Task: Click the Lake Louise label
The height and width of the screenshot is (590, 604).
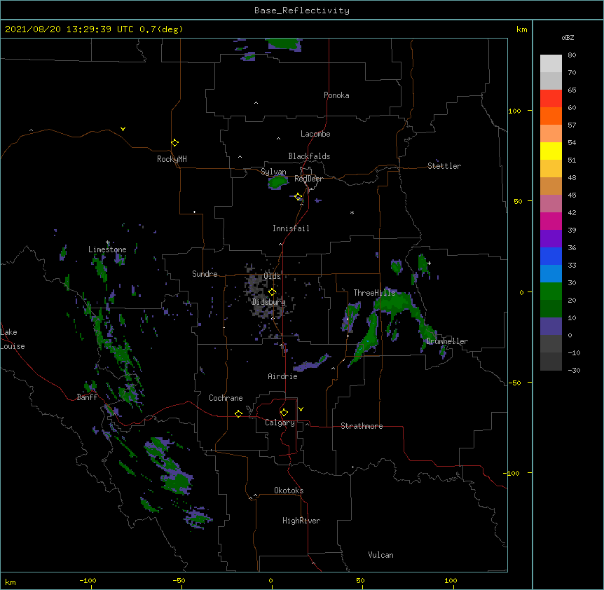Action: (13, 339)
